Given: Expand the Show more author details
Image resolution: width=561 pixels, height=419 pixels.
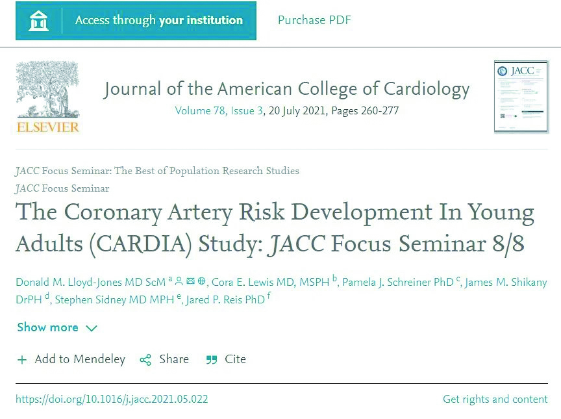Looking at the screenshot, I should click(x=57, y=327).
